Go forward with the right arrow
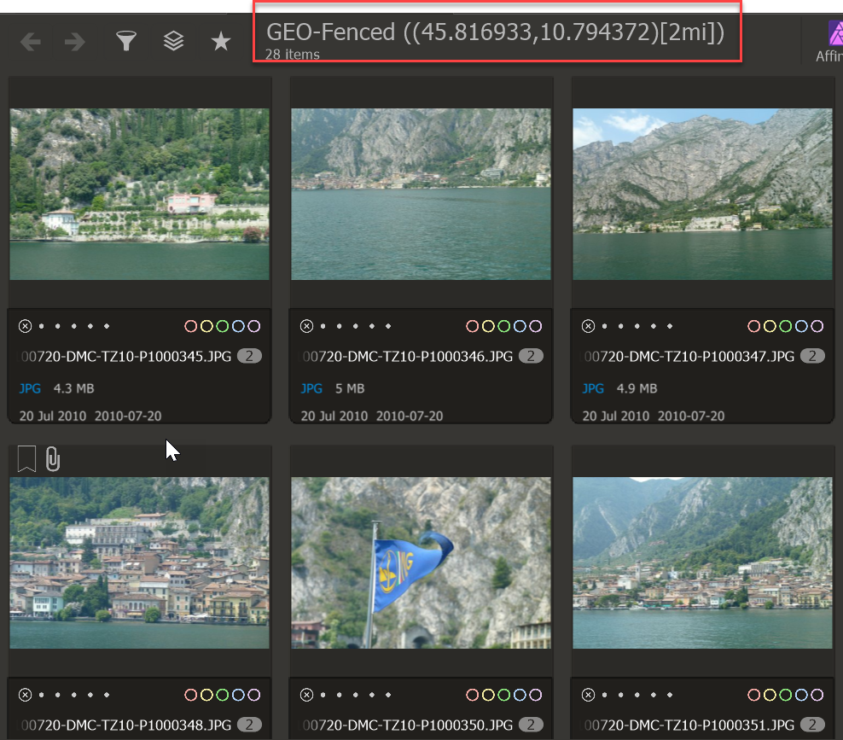The width and height of the screenshot is (843, 740). point(75,42)
